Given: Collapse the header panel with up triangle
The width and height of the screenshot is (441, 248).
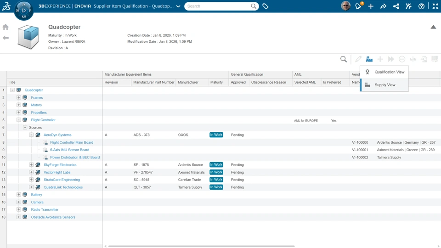Looking at the screenshot, I should [x=433, y=27].
